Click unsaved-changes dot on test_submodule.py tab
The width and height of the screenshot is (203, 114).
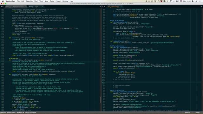(x=121, y=7)
